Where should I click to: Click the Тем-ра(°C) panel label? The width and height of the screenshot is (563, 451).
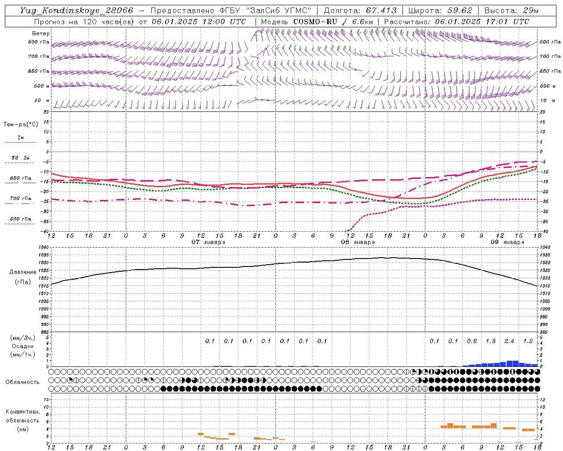coord(21,125)
